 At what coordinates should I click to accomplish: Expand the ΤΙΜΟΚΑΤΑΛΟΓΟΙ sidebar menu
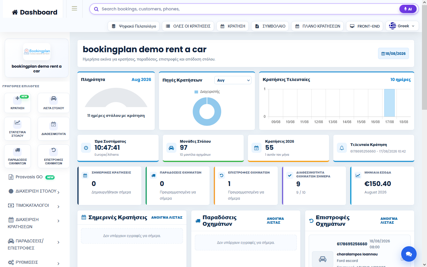[x=34, y=206]
